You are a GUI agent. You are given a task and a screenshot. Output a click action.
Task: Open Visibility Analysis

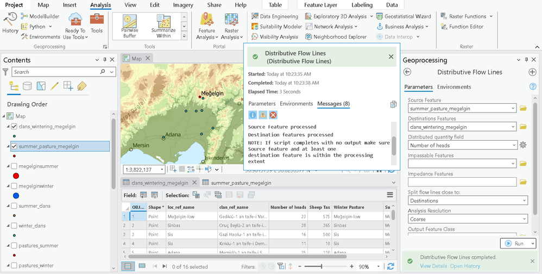coord(275,36)
